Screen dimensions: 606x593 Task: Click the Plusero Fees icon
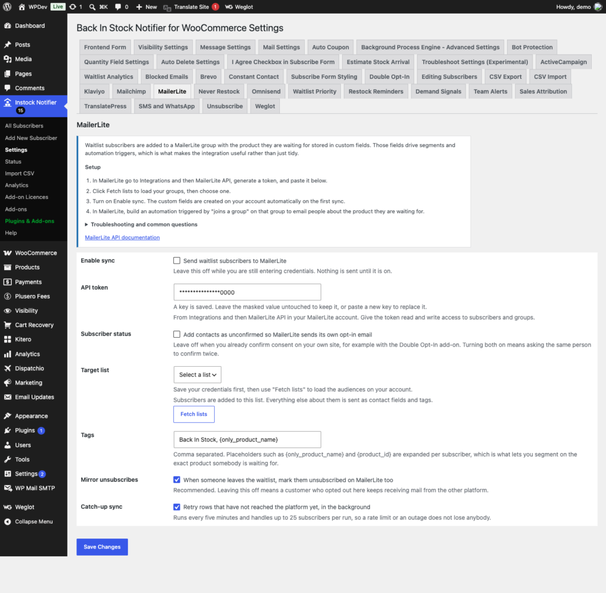pos(7,296)
